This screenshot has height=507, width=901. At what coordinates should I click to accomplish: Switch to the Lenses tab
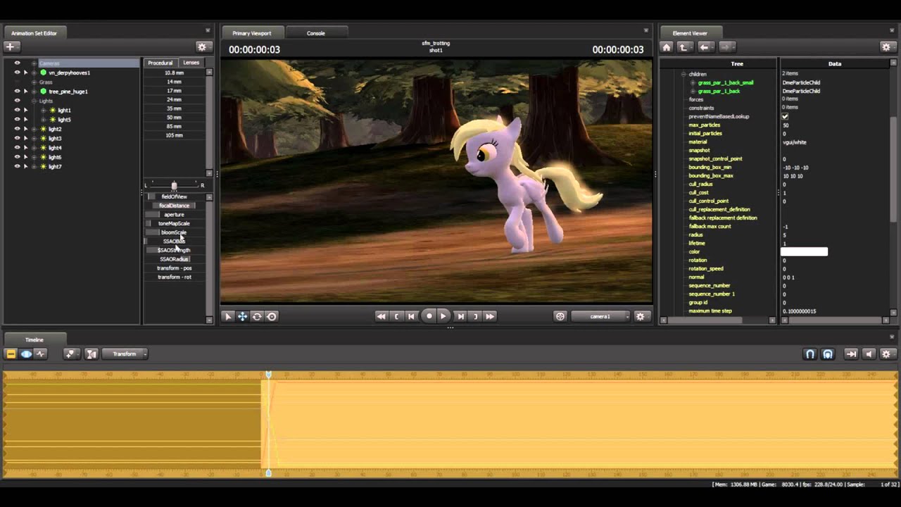click(x=191, y=63)
